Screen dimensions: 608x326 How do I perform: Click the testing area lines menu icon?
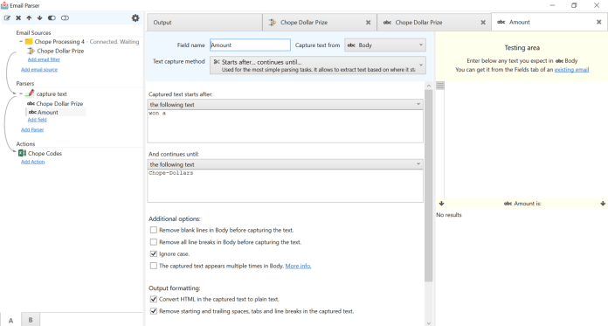[x=440, y=86]
